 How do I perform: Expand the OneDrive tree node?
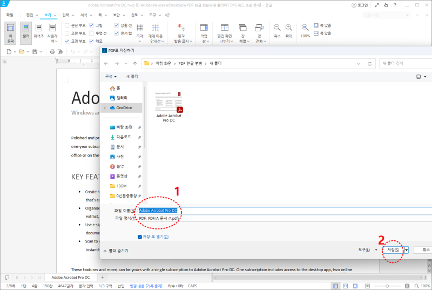105,108
